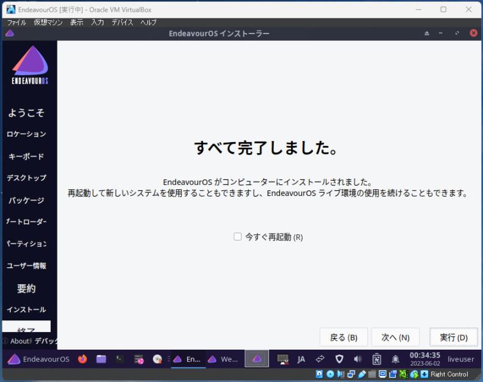The height and width of the screenshot is (382, 483).
Task: Click the shield security tray icon
Action: click(x=339, y=359)
